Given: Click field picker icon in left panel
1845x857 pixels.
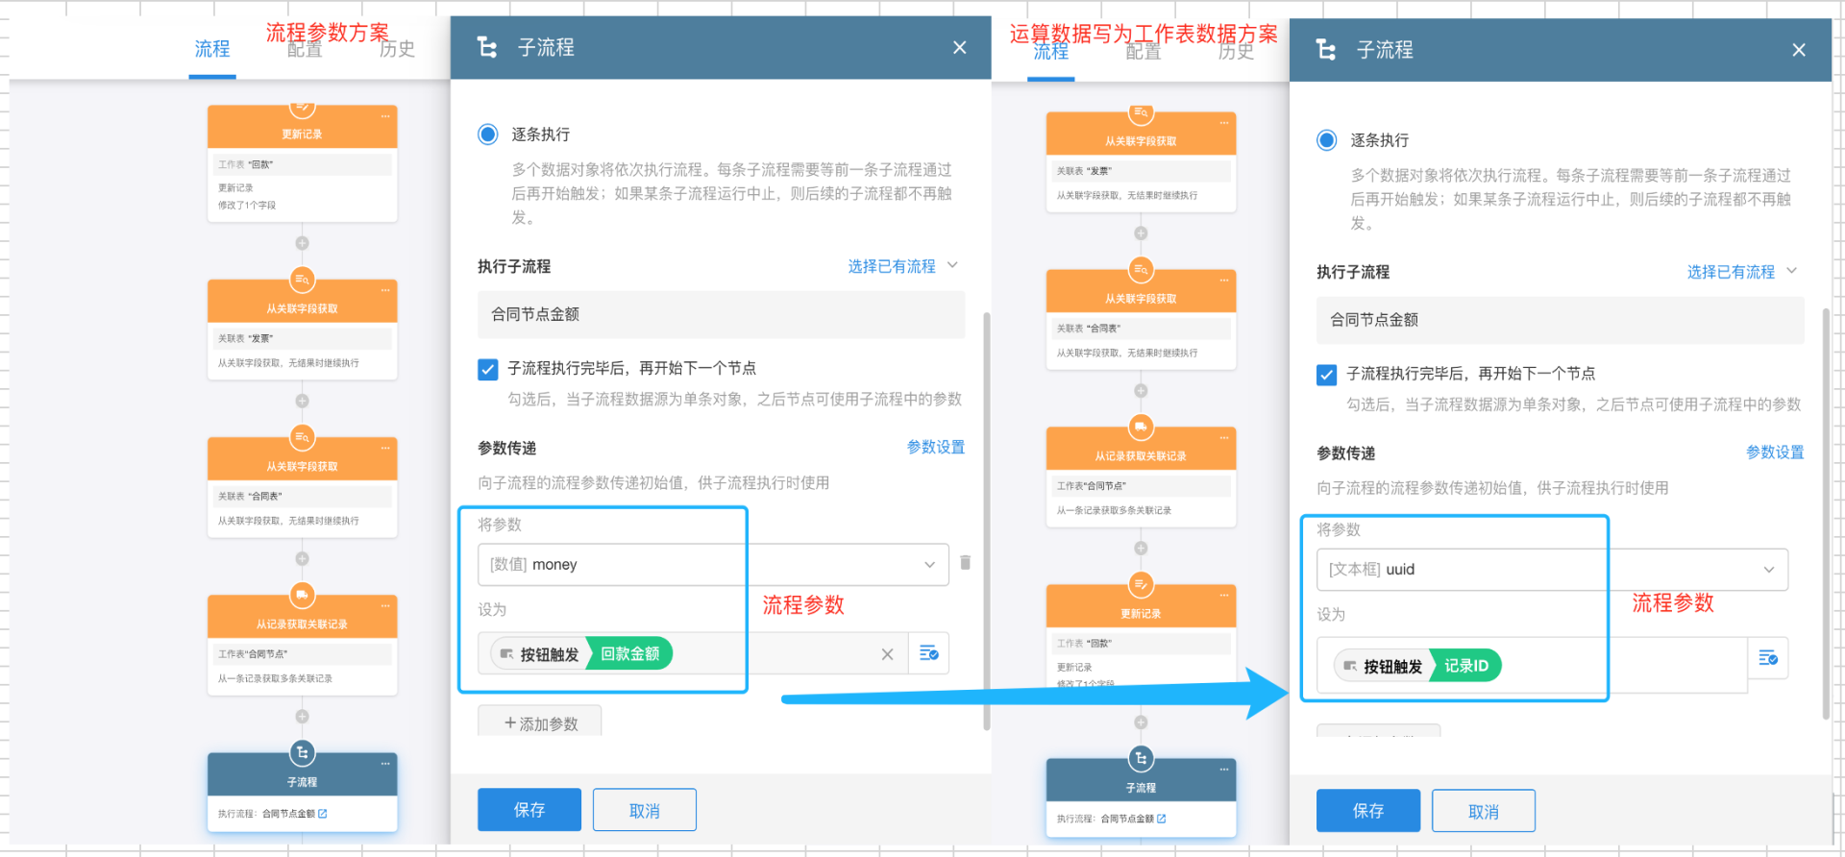Looking at the screenshot, I should [x=928, y=653].
